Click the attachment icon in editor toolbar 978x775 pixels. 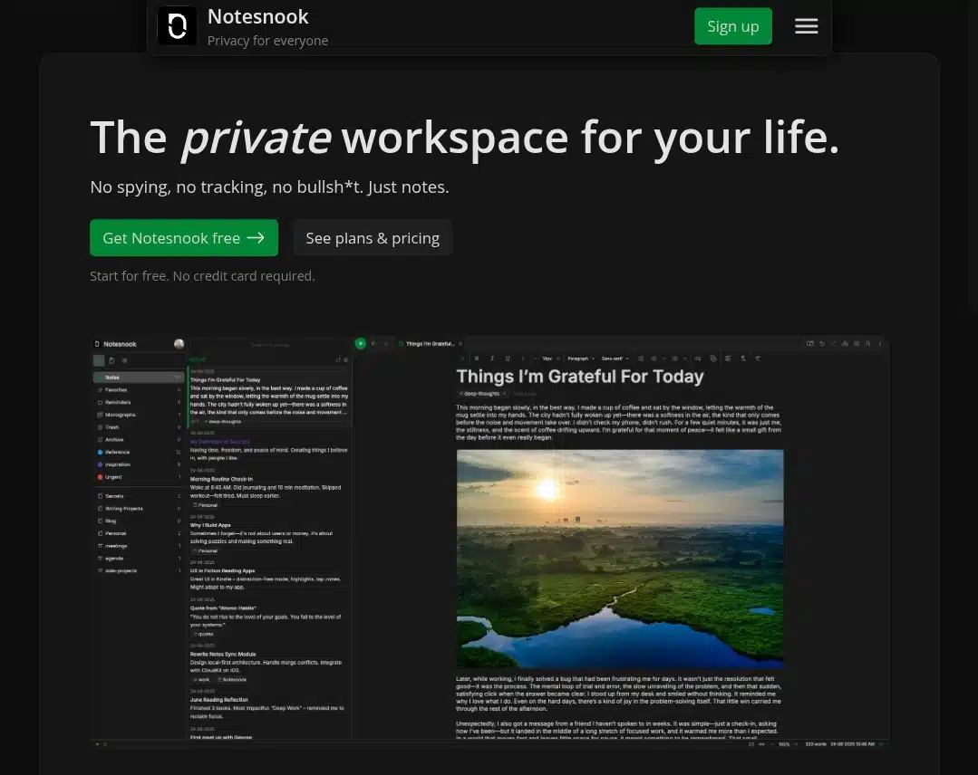(713, 359)
